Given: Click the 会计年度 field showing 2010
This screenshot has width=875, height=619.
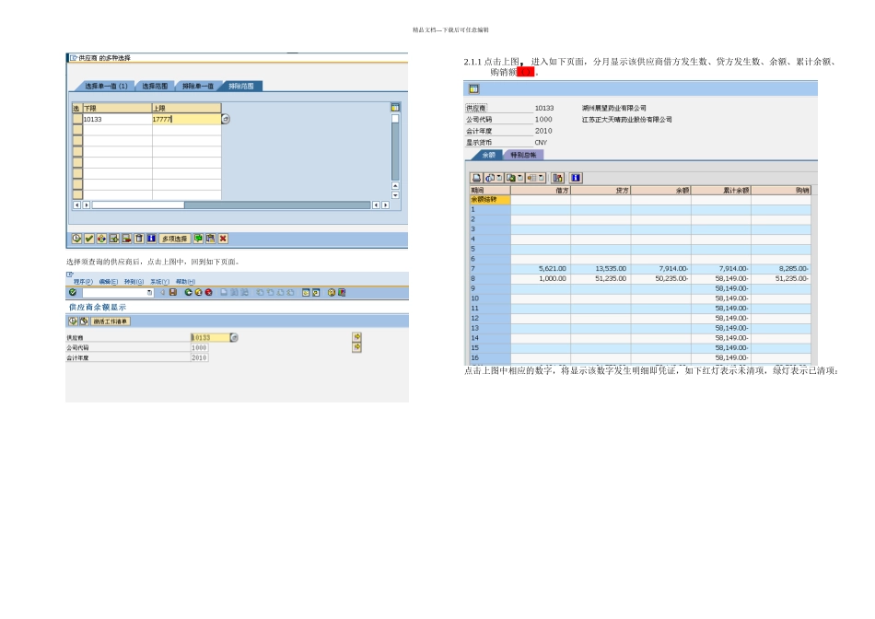Looking at the screenshot, I should click(200, 357).
